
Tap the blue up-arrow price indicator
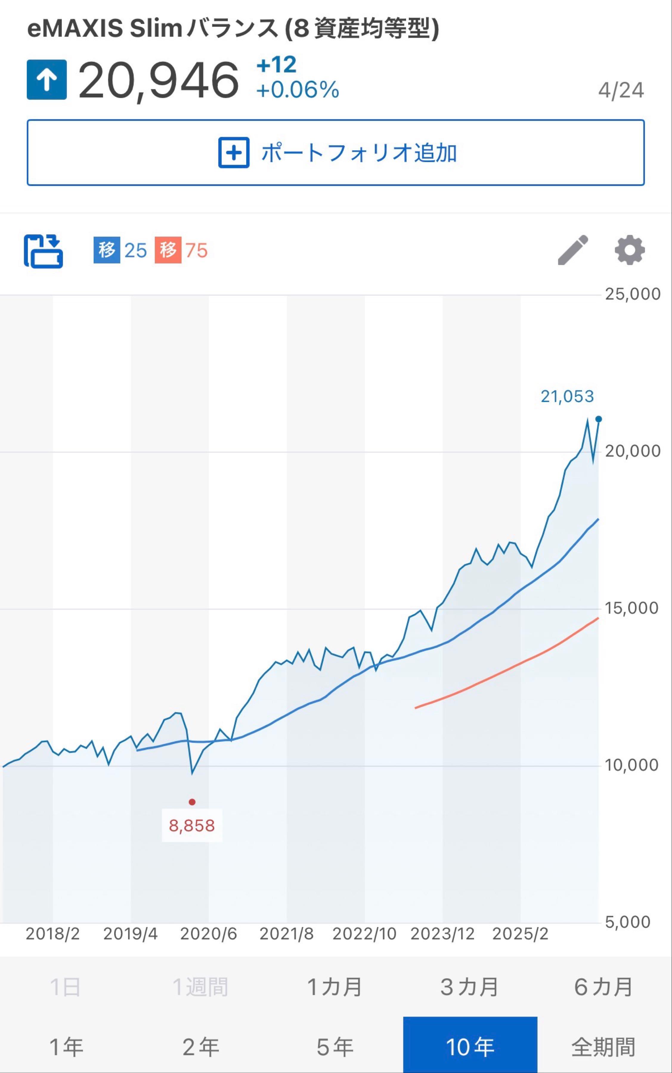(47, 80)
